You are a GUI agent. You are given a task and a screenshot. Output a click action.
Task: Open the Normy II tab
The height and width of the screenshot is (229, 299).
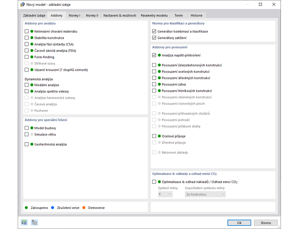92,15
